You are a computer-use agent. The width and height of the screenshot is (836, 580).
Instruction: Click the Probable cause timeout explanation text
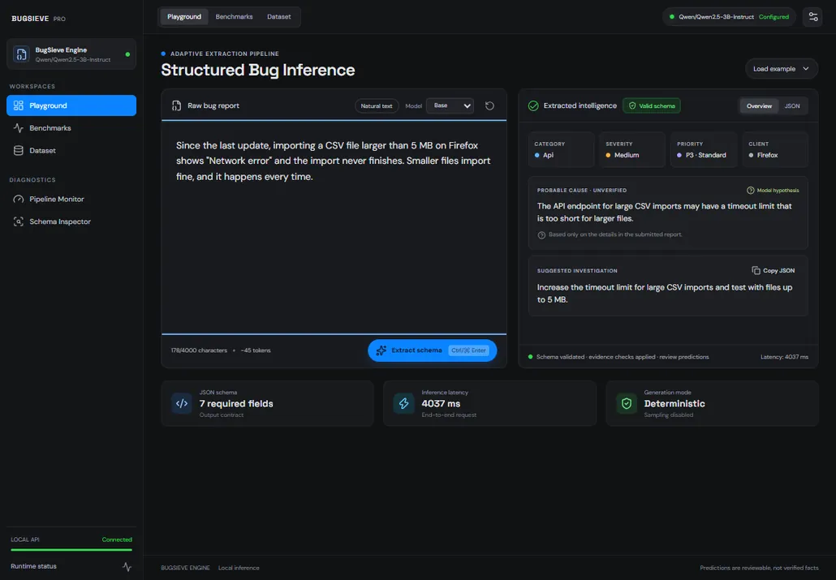coord(664,213)
